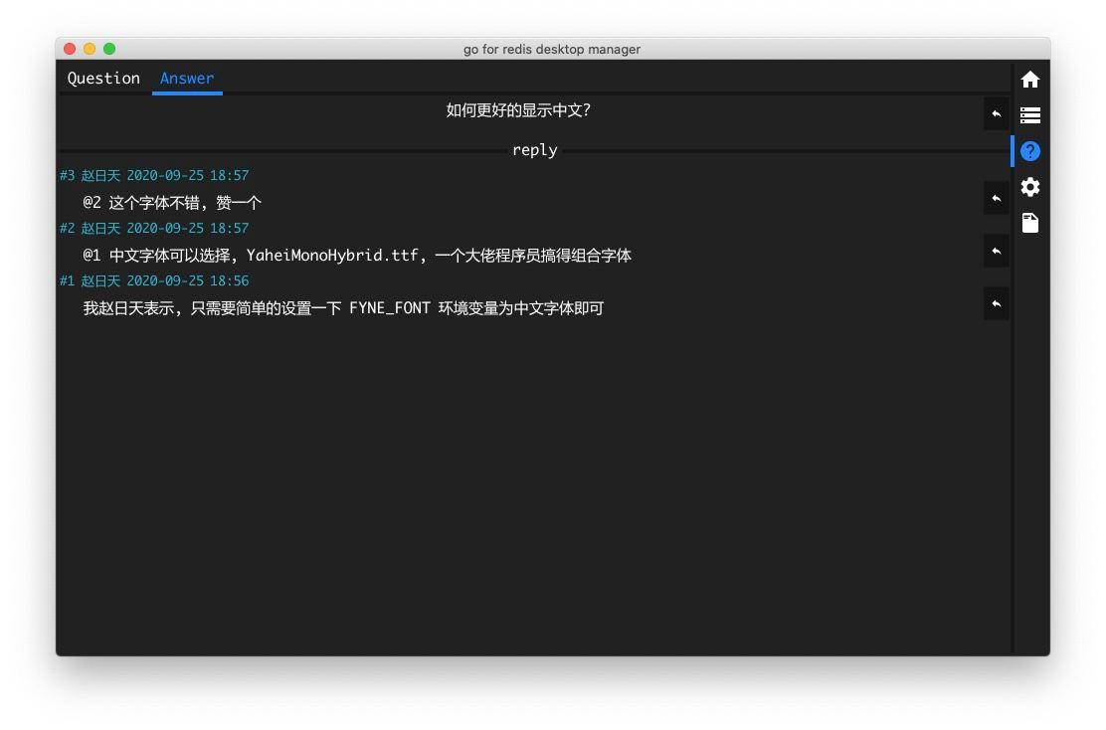The width and height of the screenshot is (1106, 730).
Task: Open the server list sidebar icon
Action: 1029,115
